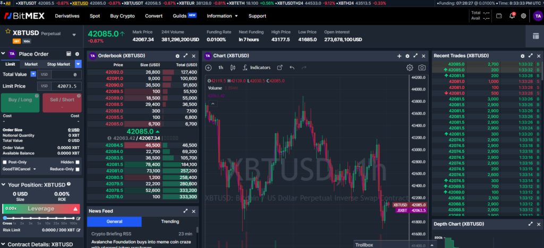This screenshot has width=544, height=248.
Task: Collapse Contract Details section
Action: tap(4, 244)
